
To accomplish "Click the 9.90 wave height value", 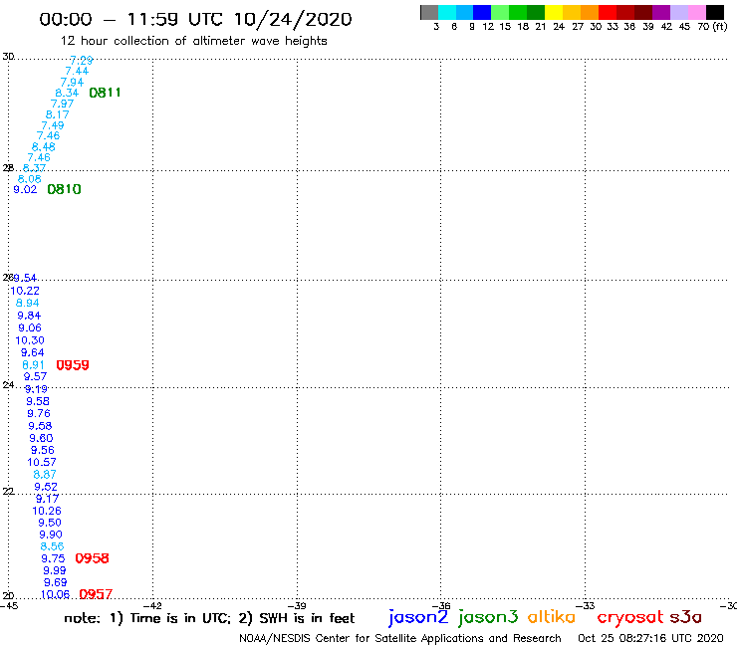I will click(x=51, y=535).
